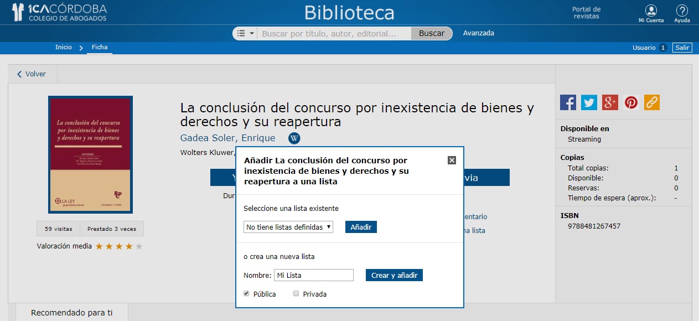699x321 pixels.
Task: Open the book cover thumbnail
Action: pos(90,154)
